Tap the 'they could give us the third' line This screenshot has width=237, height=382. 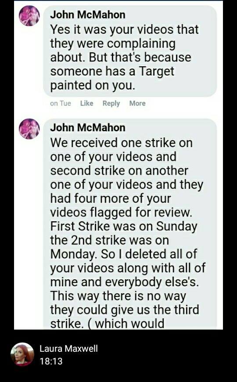(125, 310)
